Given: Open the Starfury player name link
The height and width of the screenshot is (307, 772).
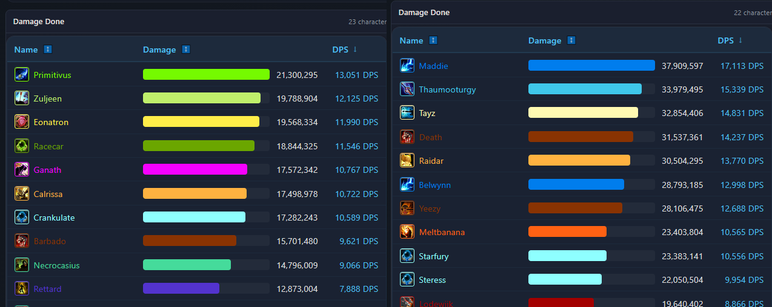Looking at the screenshot, I should 434,256.
